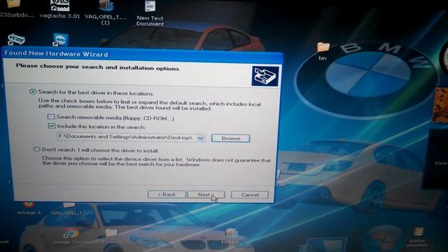The width and height of the screenshot is (448, 252).
Task: Click the Back button
Action: click(x=167, y=195)
